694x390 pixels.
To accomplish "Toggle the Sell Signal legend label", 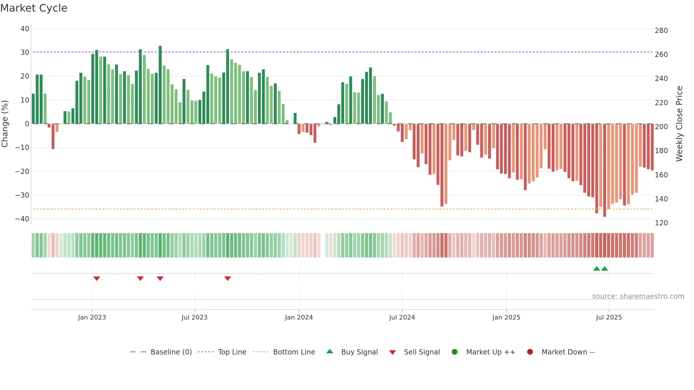I will point(422,352).
